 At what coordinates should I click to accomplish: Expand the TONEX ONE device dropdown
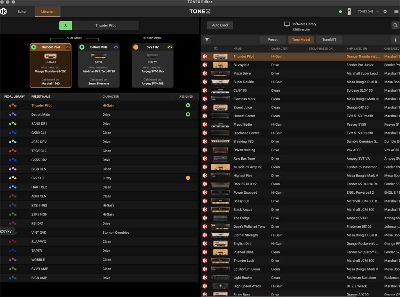(x=377, y=12)
